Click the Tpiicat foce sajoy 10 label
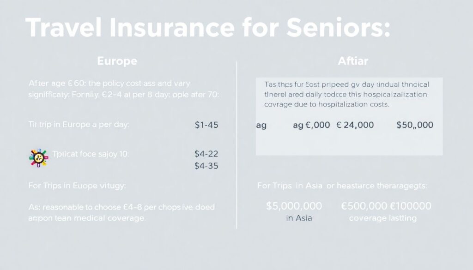473x270 pixels. pos(91,155)
